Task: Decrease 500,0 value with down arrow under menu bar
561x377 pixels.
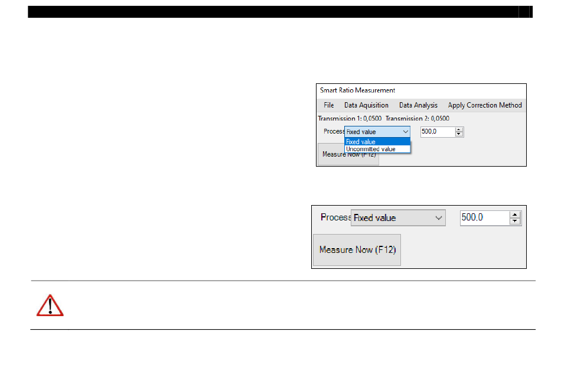Action: pyautogui.click(x=459, y=134)
